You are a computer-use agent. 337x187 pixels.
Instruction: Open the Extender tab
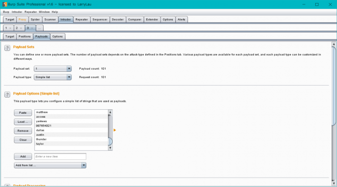[152, 19]
